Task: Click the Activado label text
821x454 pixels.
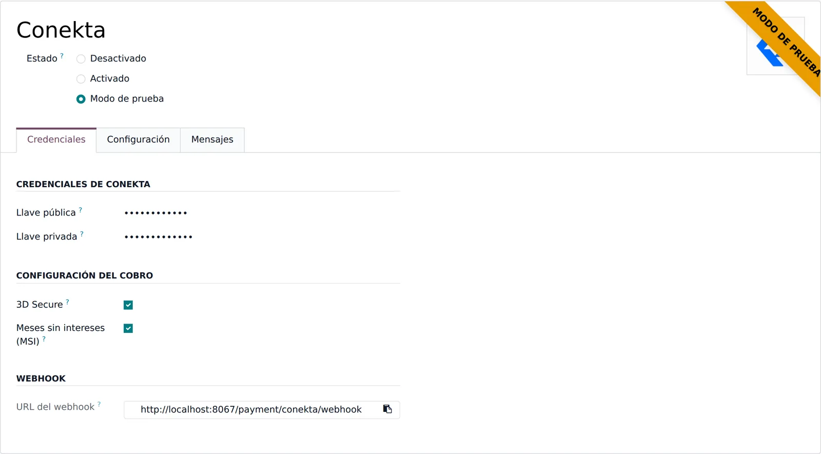Action: point(110,78)
